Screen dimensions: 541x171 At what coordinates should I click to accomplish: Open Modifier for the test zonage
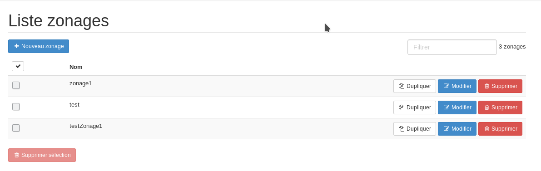tap(457, 107)
